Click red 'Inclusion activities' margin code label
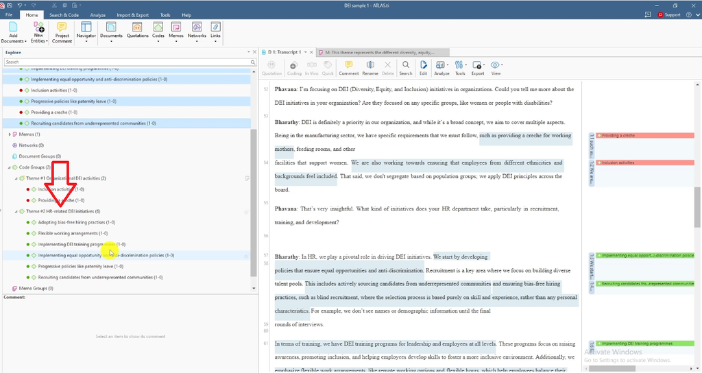702x373 pixels. tap(645, 163)
